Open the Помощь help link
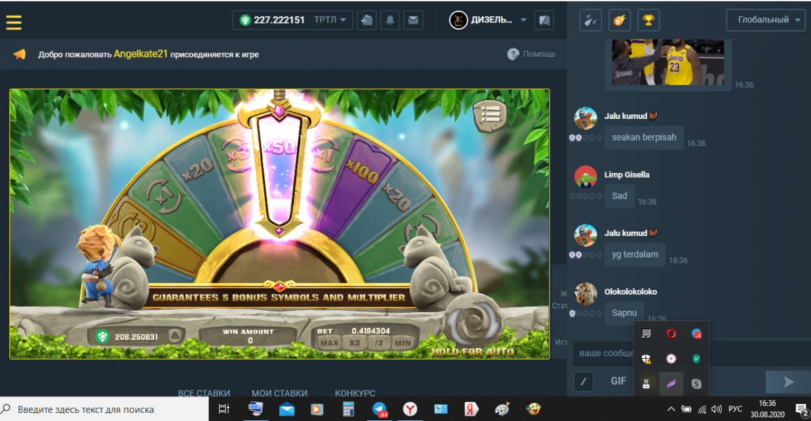The height and width of the screenshot is (421, 811). pyautogui.click(x=532, y=54)
